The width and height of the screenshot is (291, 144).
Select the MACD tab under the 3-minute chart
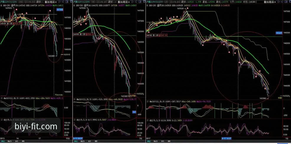(x=82, y=141)
